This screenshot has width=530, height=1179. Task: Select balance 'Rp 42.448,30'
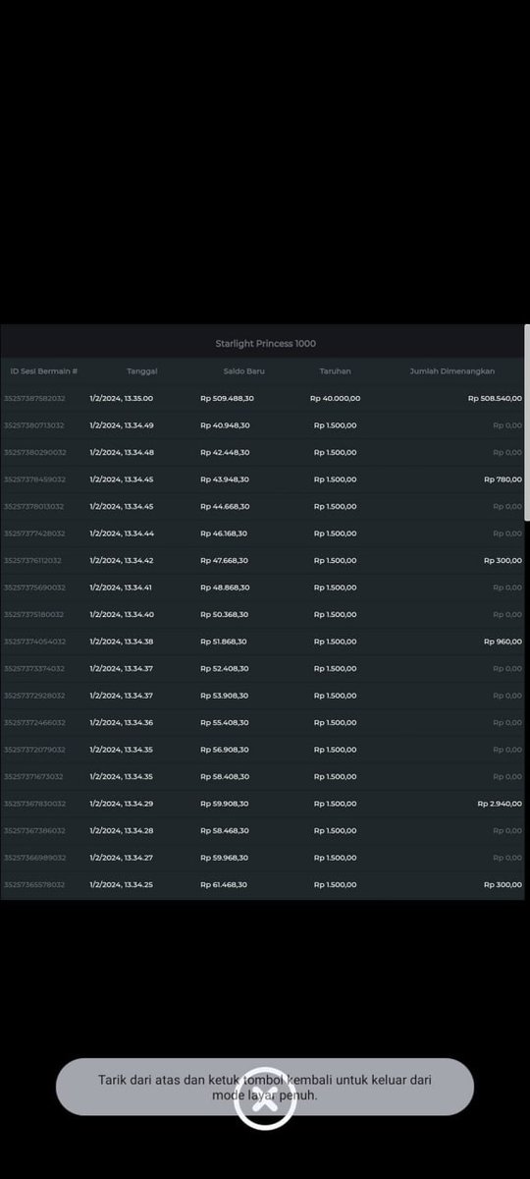[225, 452]
